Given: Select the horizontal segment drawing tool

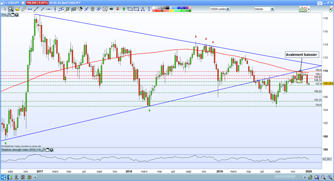Looking at the screenshot, I should [30, 9].
